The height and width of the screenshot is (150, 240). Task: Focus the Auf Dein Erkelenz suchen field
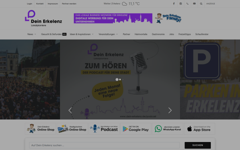[104, 145]
